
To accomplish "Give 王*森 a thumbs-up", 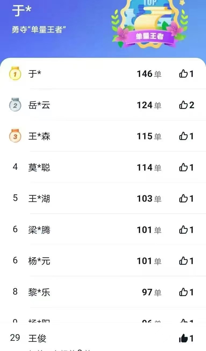I will (x=183, y=136).
